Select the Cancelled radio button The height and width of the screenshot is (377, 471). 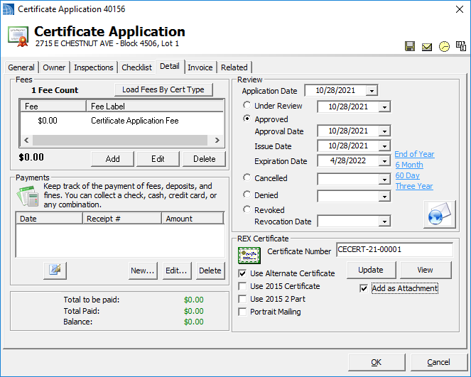click(x=247, y=177)
